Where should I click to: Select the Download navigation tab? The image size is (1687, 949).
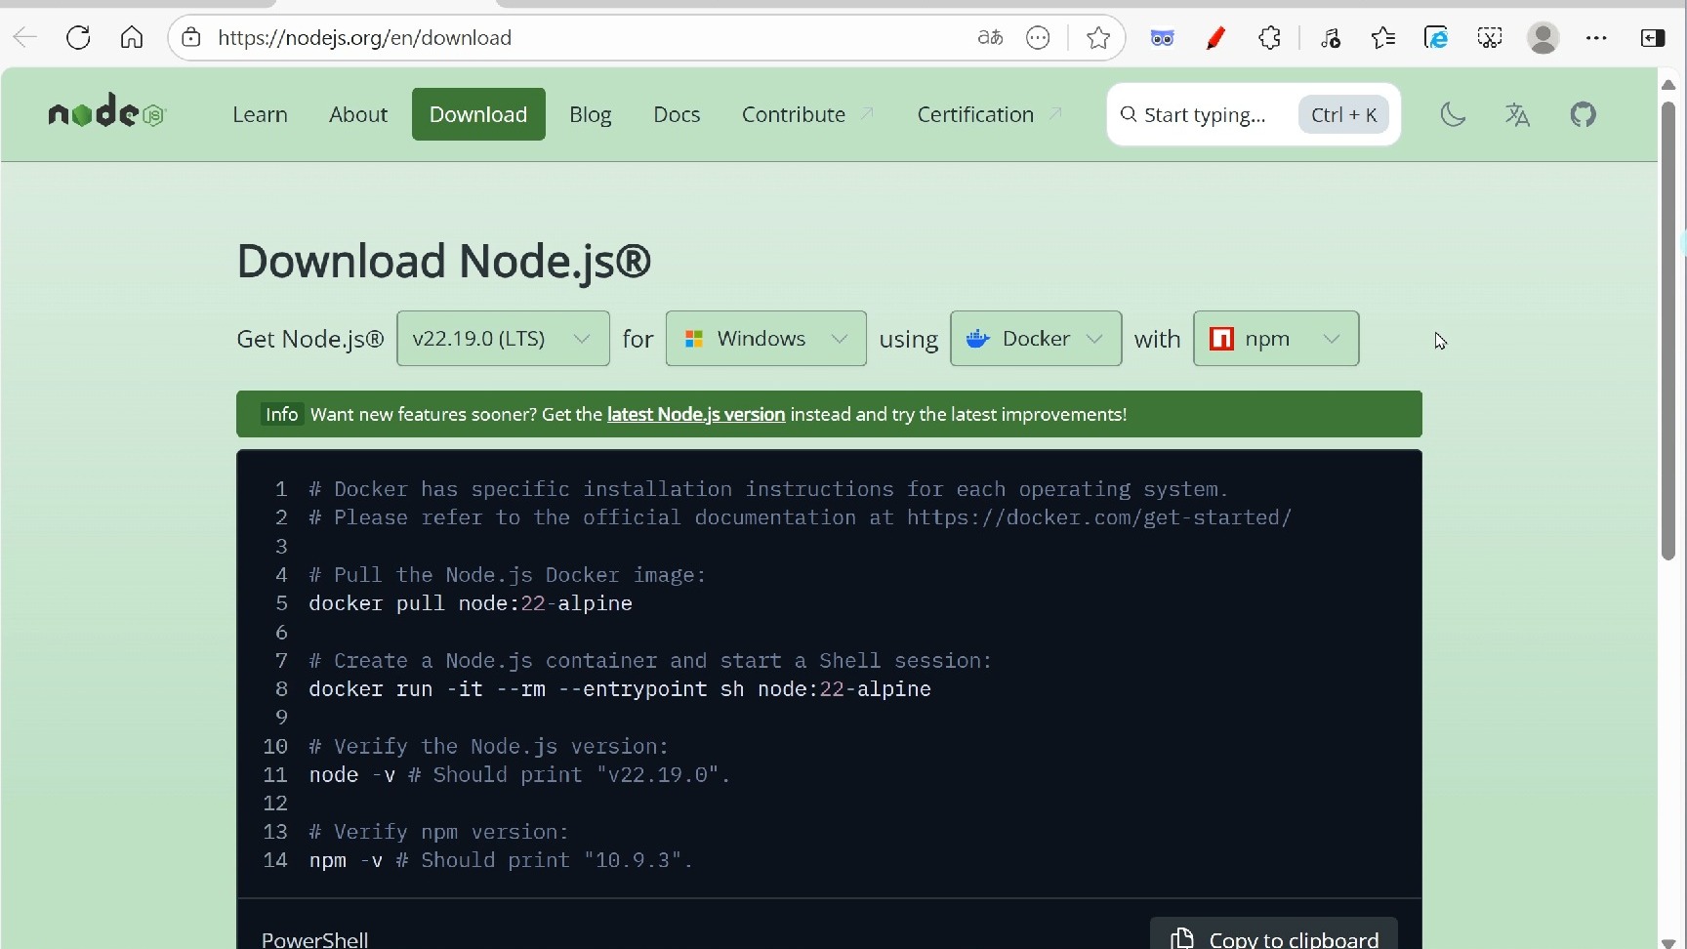click(478, 114)
